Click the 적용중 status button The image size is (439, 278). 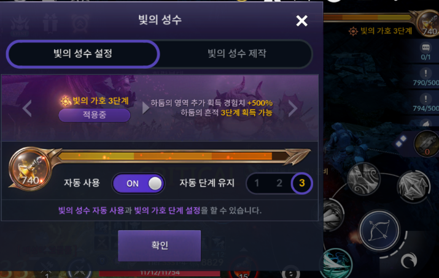point(95,115)
